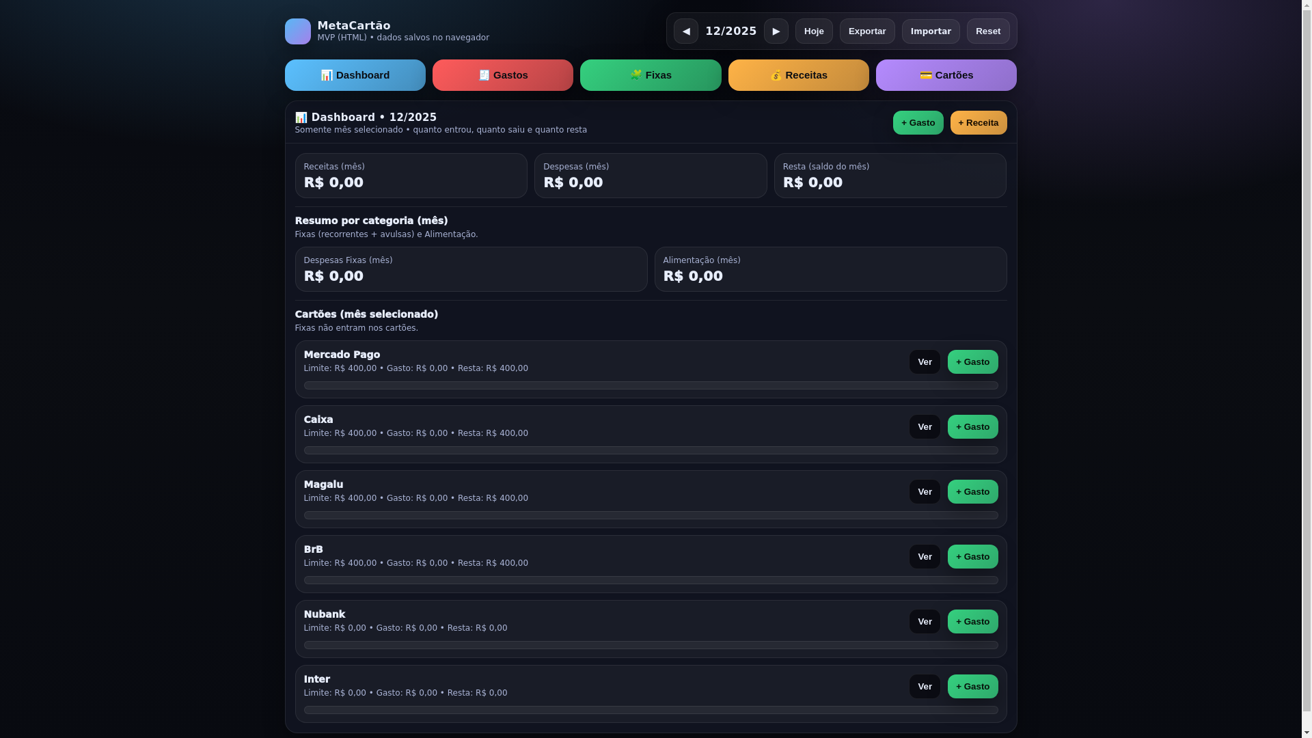Image resolution: width=1312 pixels, height=738 pixels.
Task: Add expense to Caixa card
Action: pyautogui.click(x=973, y=427)
